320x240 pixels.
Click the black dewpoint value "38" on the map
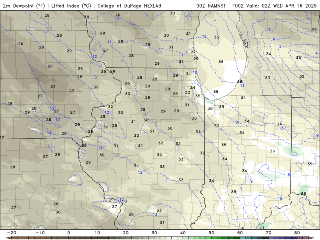[x=304, y=194]
